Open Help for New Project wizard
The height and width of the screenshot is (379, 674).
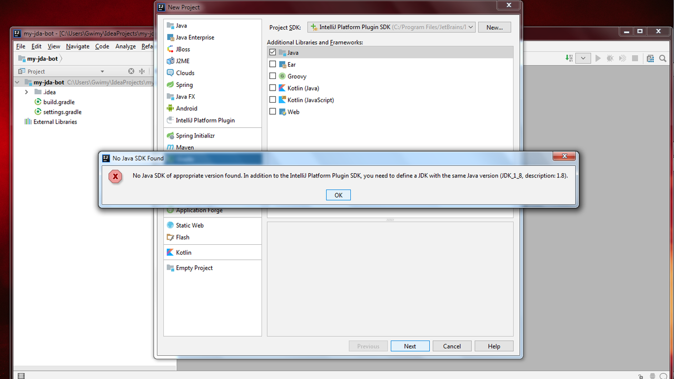point(494,346)
